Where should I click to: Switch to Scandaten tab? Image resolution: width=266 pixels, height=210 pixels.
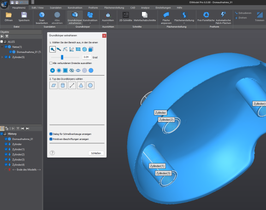click(56, 8)
